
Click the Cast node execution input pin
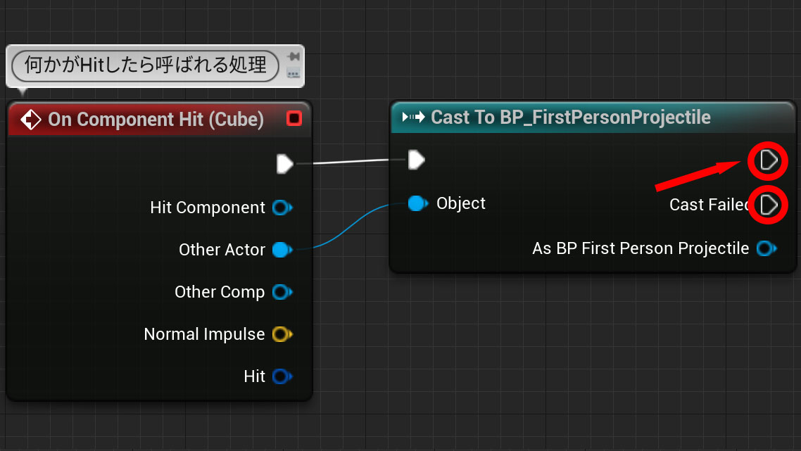tap(416, 160)
